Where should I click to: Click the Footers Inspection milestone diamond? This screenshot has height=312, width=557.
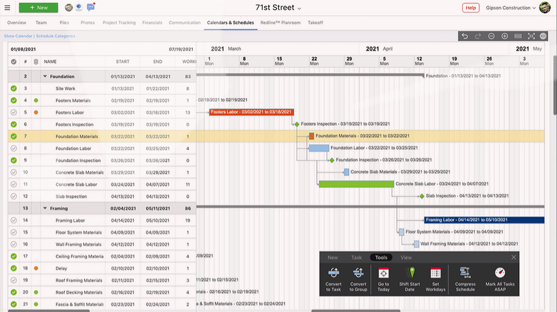pyautogui.click(x=297, y=124)
